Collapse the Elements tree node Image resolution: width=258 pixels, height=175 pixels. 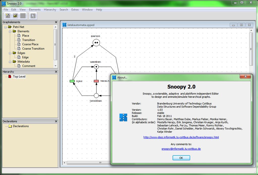(x=10, y=31)
